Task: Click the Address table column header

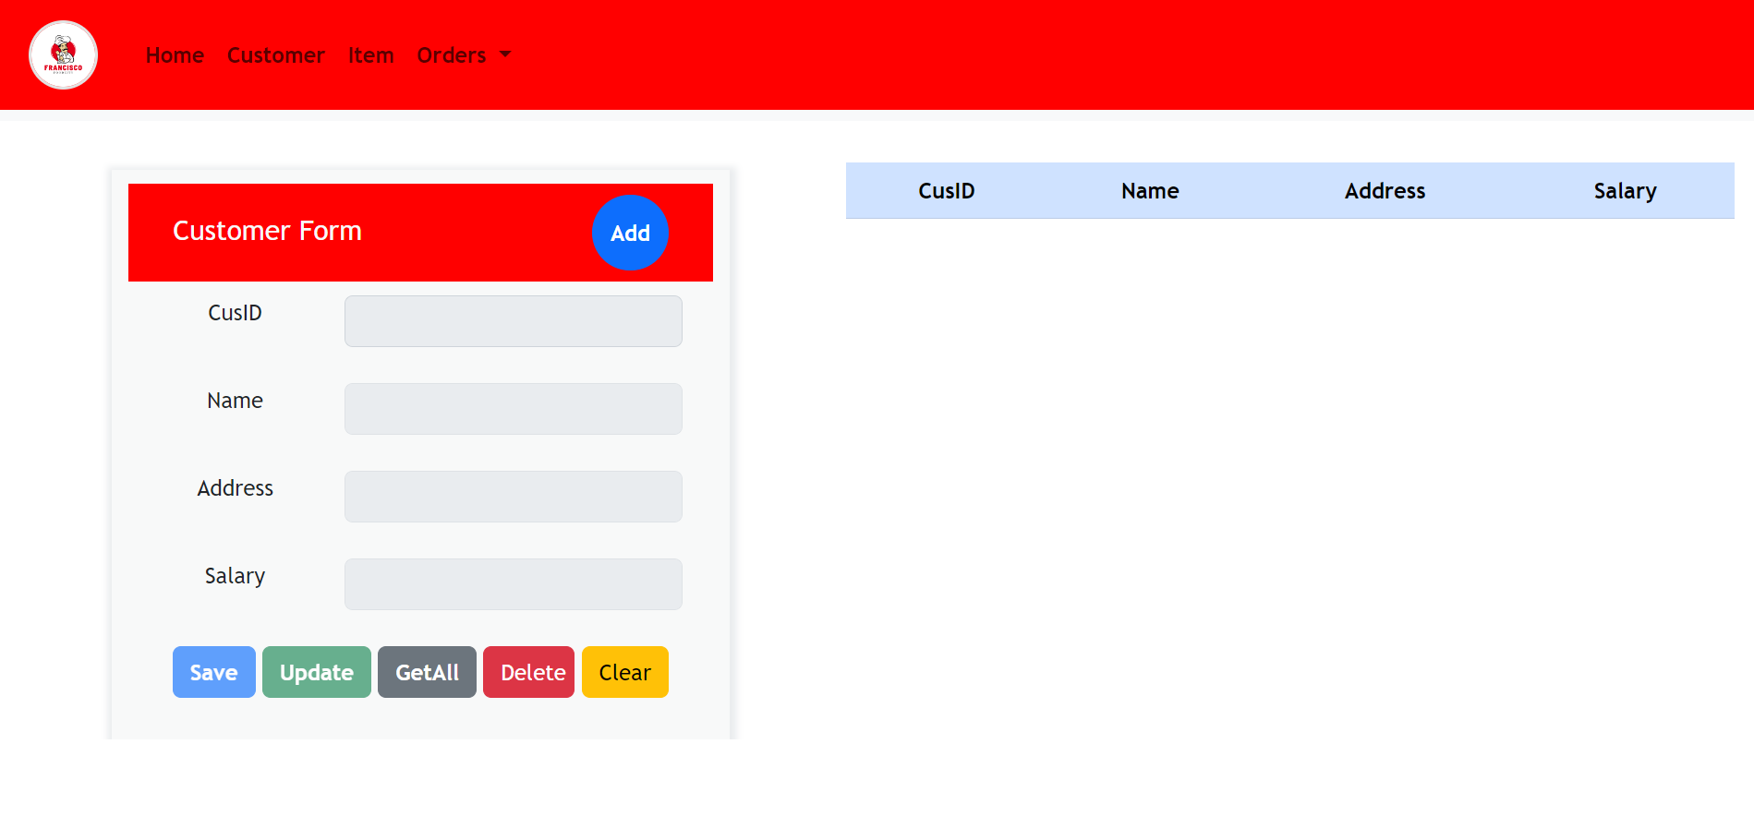Action: (x=1385, y=191)
